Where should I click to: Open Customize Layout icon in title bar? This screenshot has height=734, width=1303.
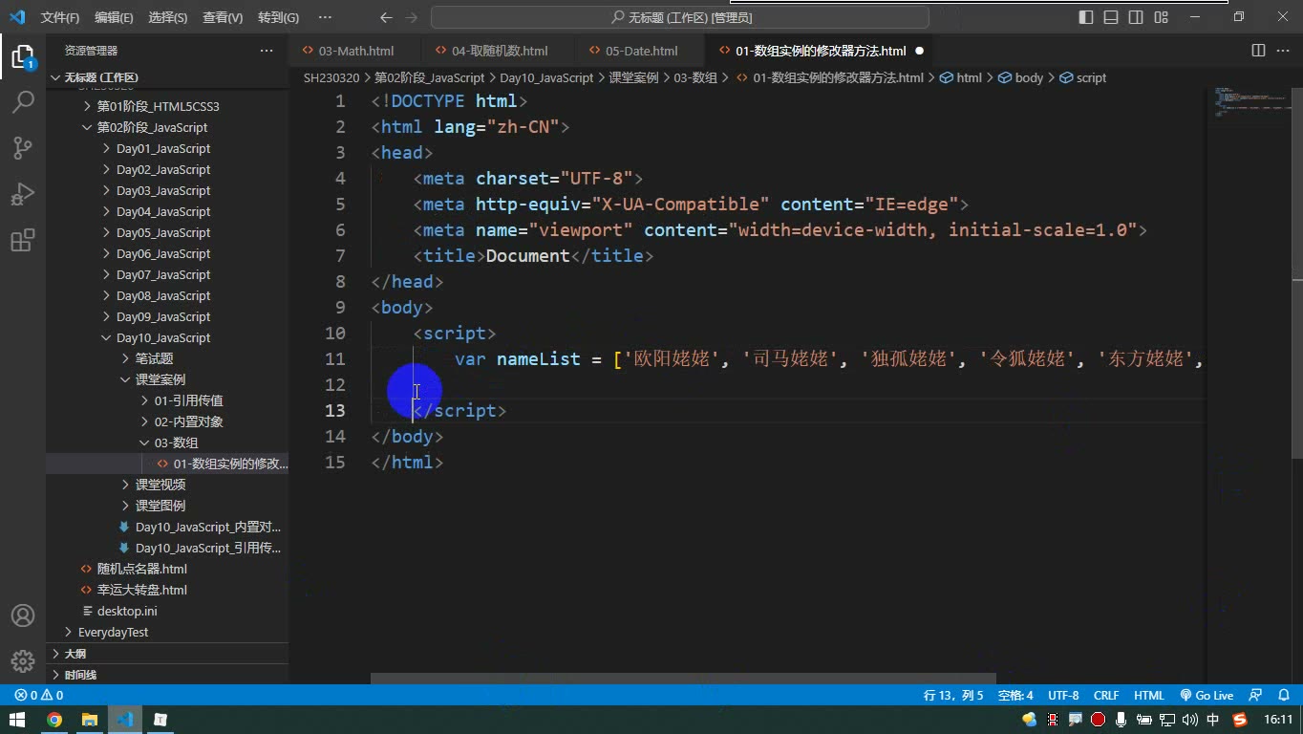[1161, 17]
